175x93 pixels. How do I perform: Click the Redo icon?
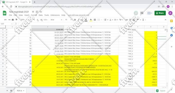pyautogui.click(x=9, y=20)
